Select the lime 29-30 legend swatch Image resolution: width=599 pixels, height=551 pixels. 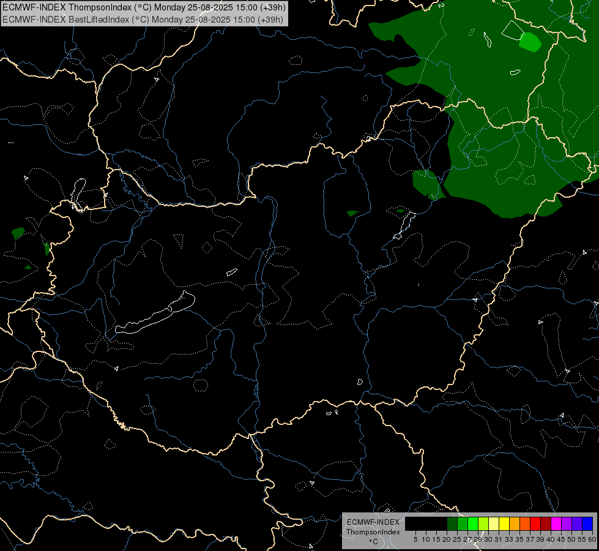(483, 523)
